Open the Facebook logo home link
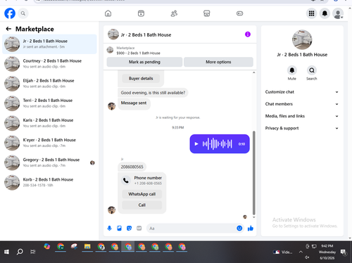Image resolution: width=352 pixels, height=263 pixels. (10, 13)
